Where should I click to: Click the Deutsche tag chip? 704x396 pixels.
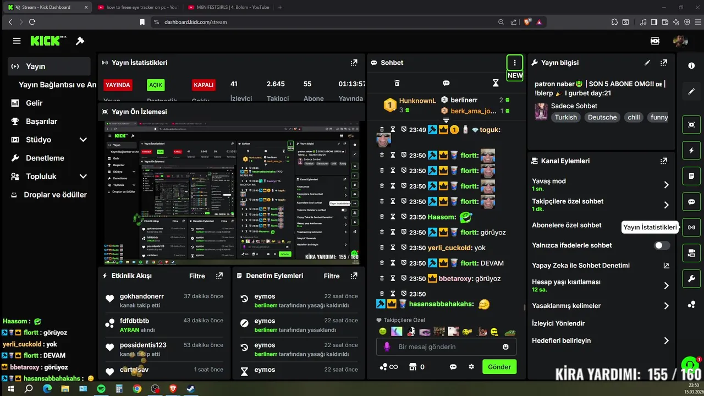pos(602,117)
